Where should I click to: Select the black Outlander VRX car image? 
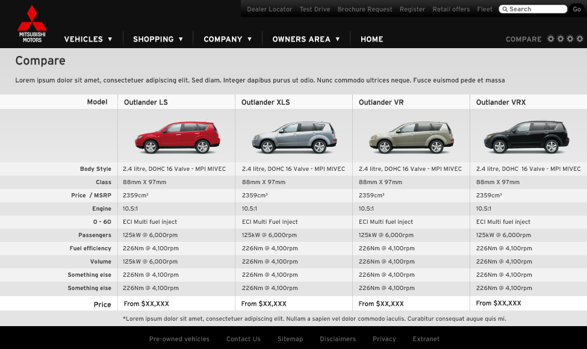click(526, 137)
